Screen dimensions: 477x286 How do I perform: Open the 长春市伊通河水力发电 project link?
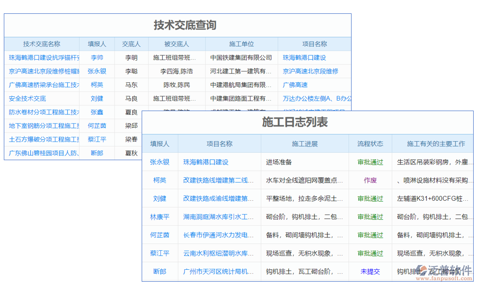pos(218,235)
